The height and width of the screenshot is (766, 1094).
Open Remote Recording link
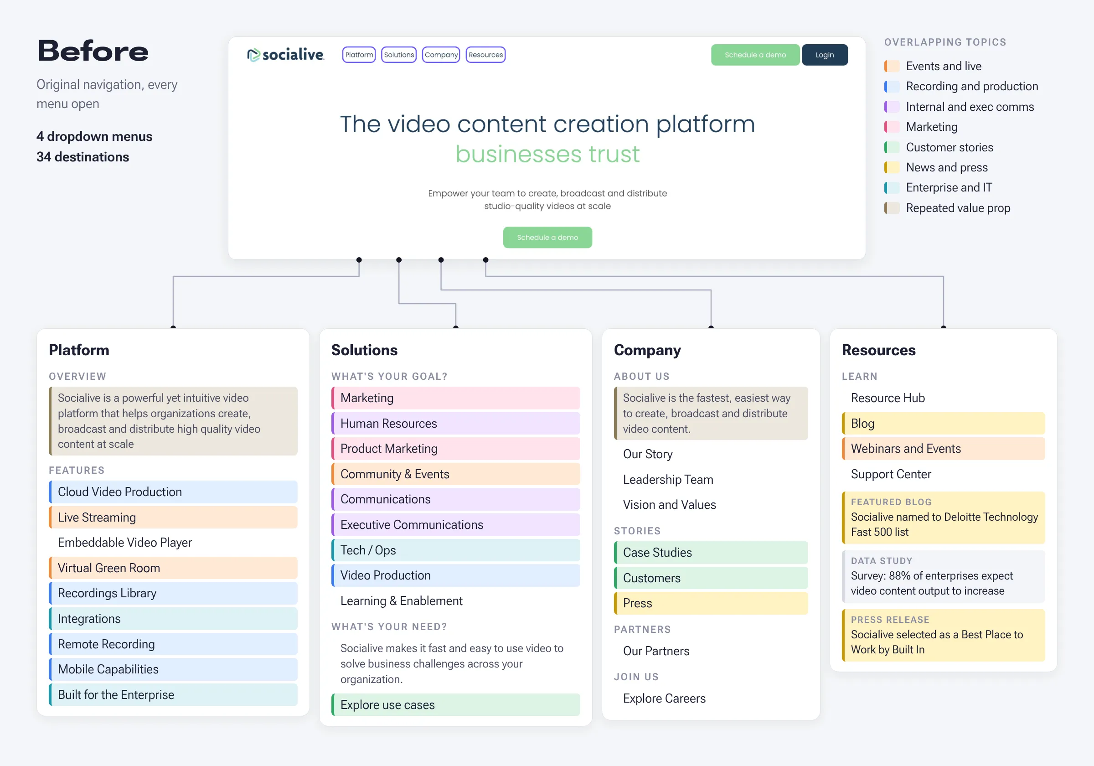[x=173, y=644]
